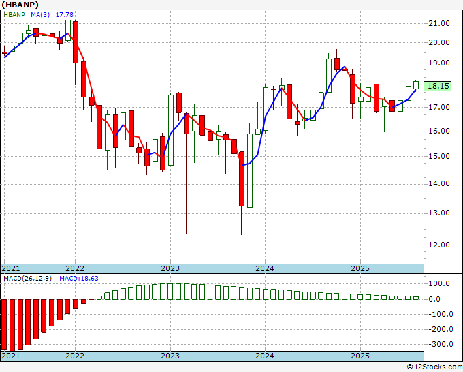Image resolution: width=463 pixels, height=372 pixels.
Task: Click the 20.00 price axis label
Action: 438,42
